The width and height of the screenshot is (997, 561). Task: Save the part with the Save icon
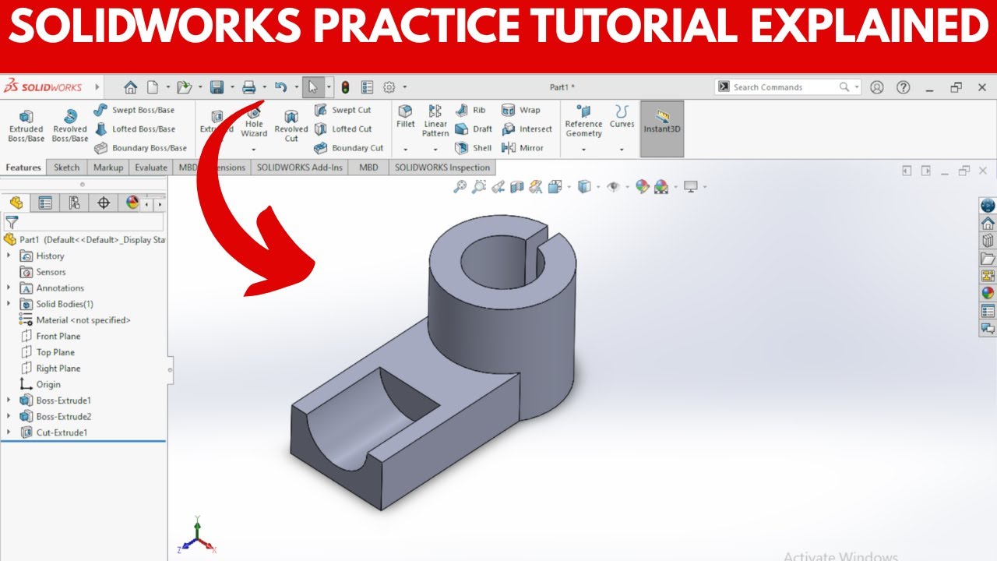pos(217,87)
